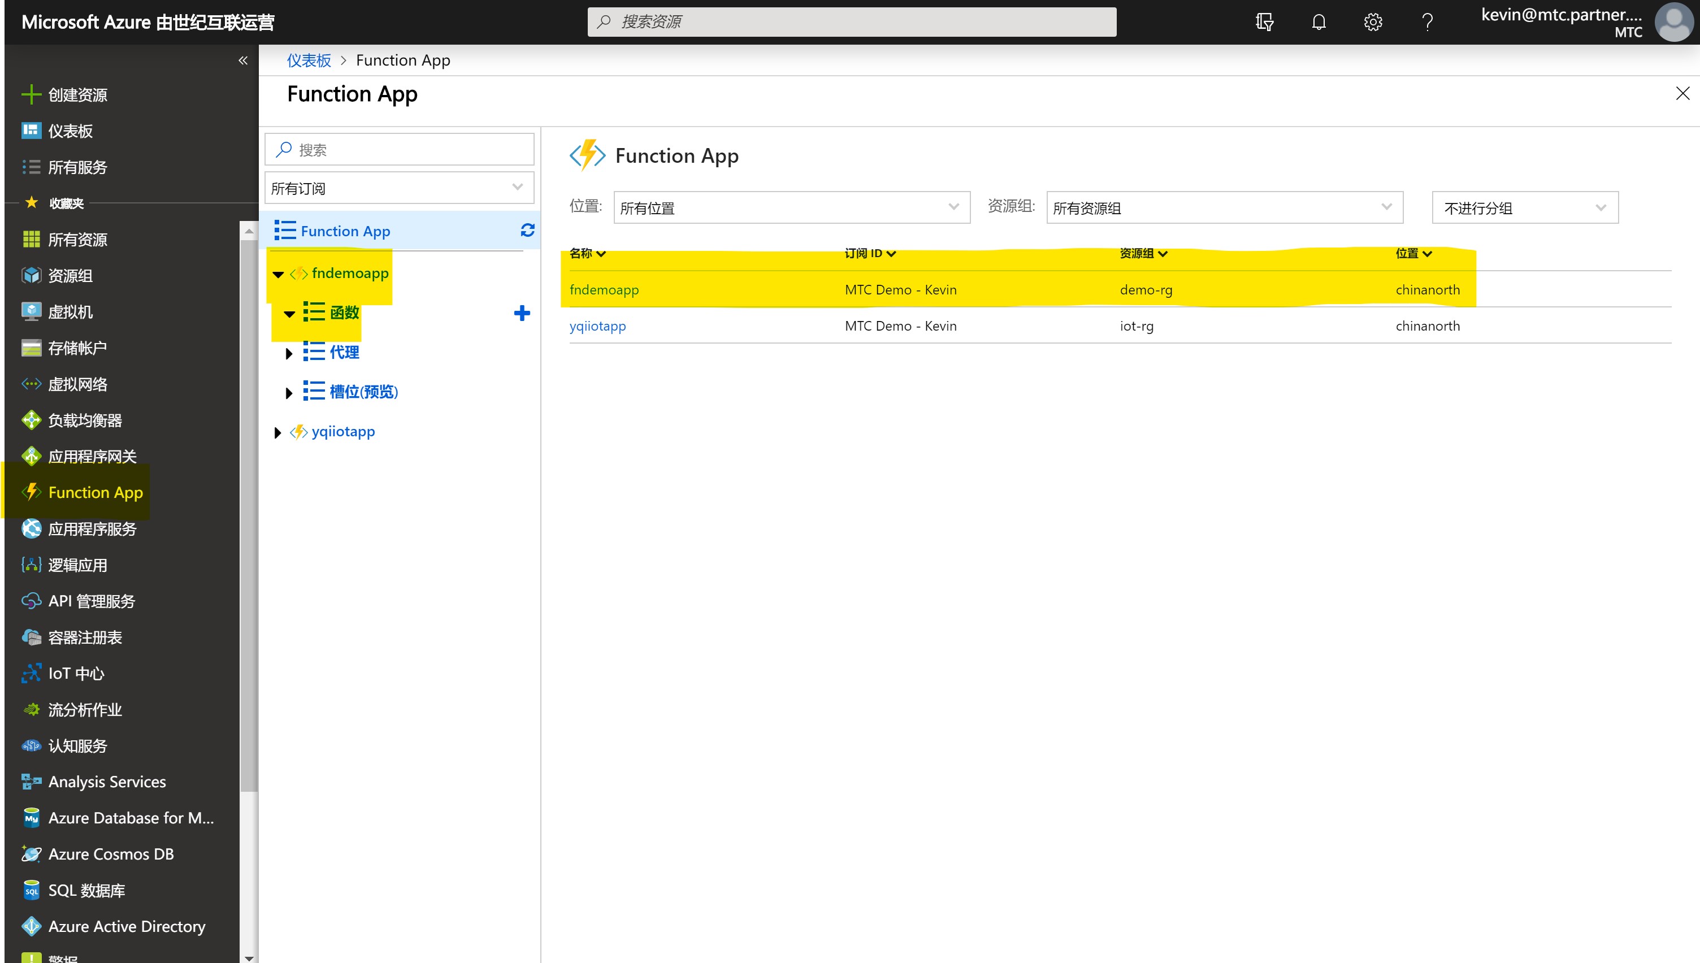The height and width of the screenshot is (963, 1700).
Task: Click the 应用程序服务 icon in sidebar
Action: [x=31, y=528]
